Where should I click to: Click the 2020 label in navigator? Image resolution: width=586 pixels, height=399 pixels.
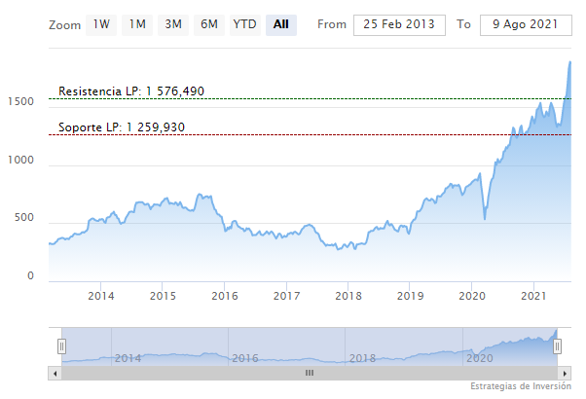480,359
